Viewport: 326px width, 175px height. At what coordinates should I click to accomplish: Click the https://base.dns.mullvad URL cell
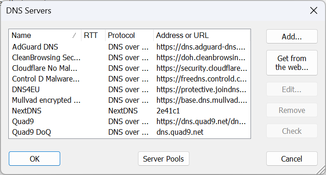click(202, 100)
